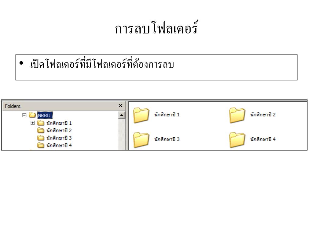Image resolution: width=313 pixels, height=234 pixels.
Task: Click นักศึกษาปี 4 folder icon in tree
Action: pyautogui.click(x=41, y=145)
